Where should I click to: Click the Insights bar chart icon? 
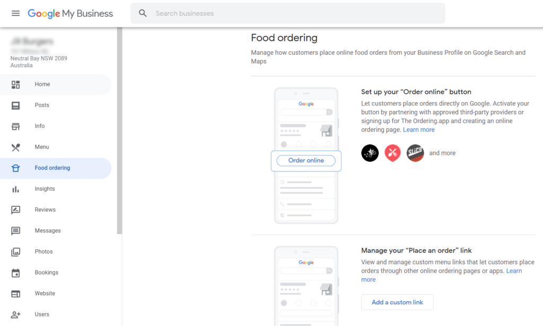tap(15, 189)
